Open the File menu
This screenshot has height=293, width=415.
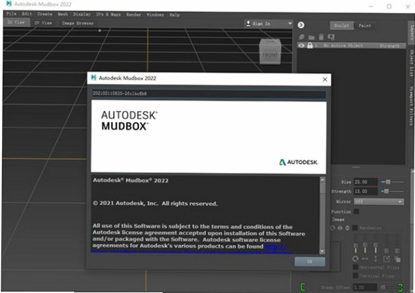click(11, 14)
